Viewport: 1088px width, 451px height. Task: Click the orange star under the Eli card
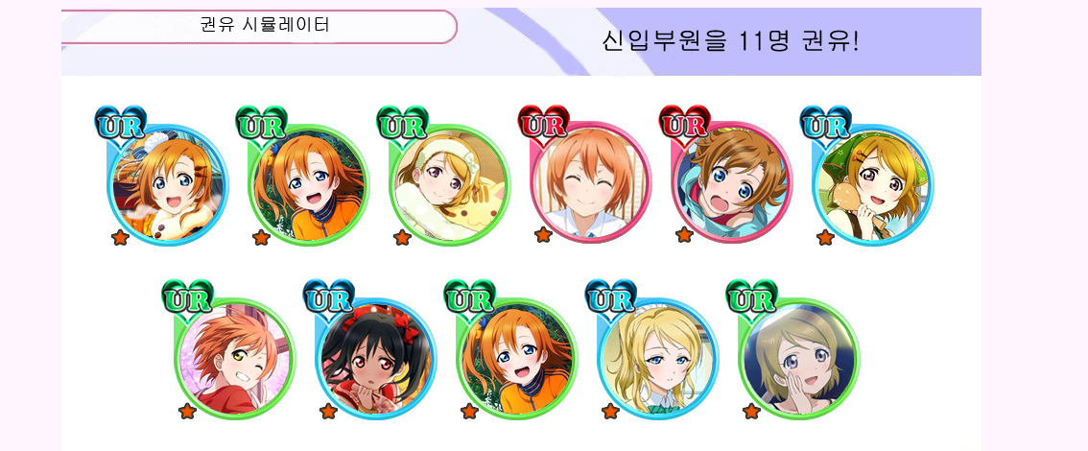coord(610,412)
